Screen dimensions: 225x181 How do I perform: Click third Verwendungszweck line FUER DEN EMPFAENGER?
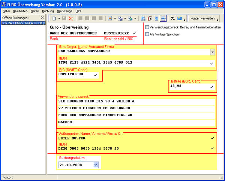coord(136,116)
